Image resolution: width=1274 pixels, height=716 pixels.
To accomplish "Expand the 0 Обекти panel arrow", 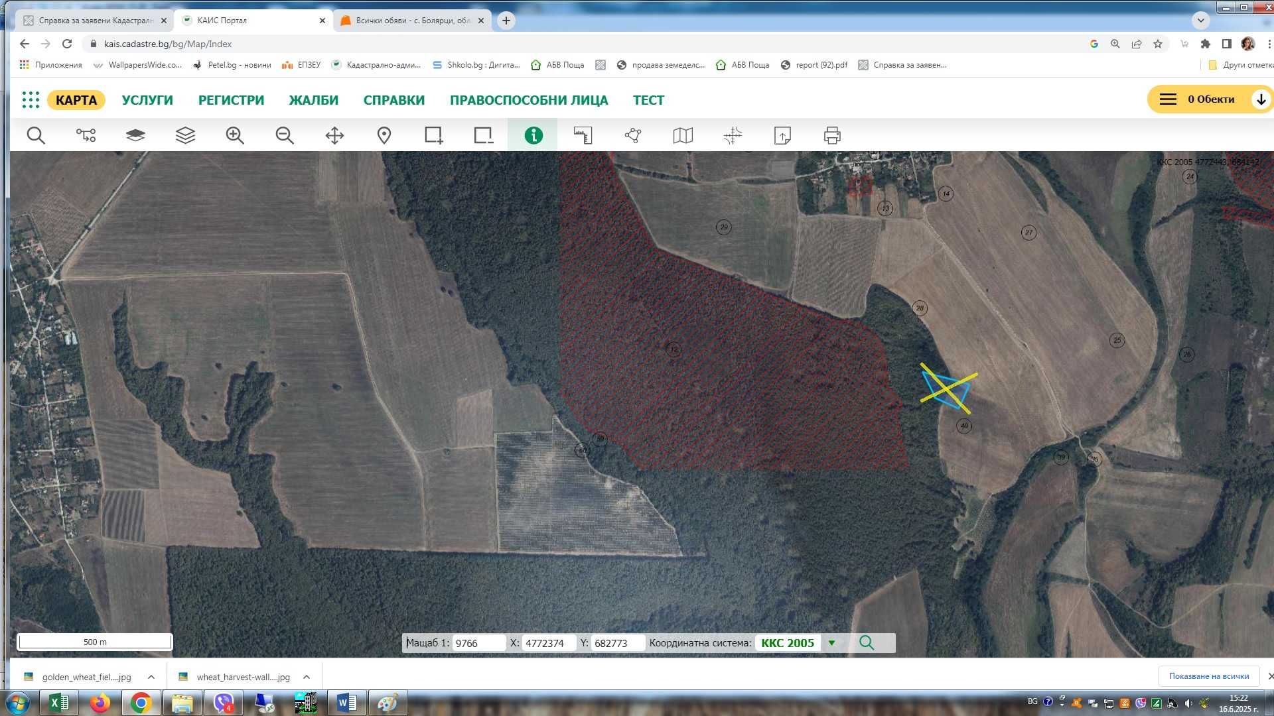I will click(1261, 99).
